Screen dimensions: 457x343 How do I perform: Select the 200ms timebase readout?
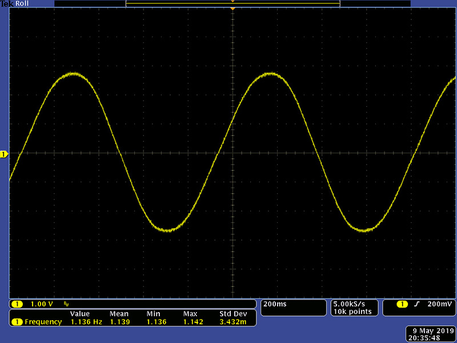[274, 304]
